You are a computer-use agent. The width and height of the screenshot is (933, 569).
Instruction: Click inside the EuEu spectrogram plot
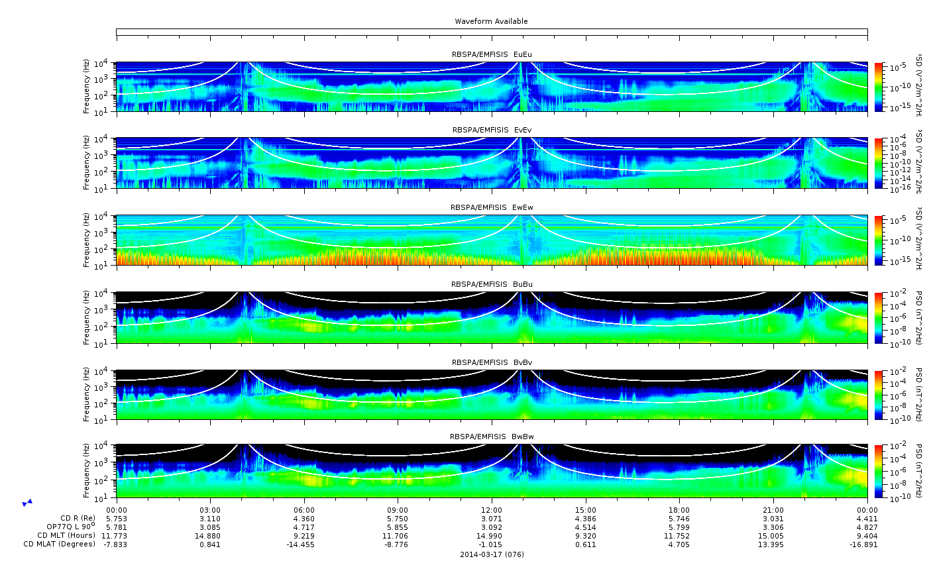point(492,87)
